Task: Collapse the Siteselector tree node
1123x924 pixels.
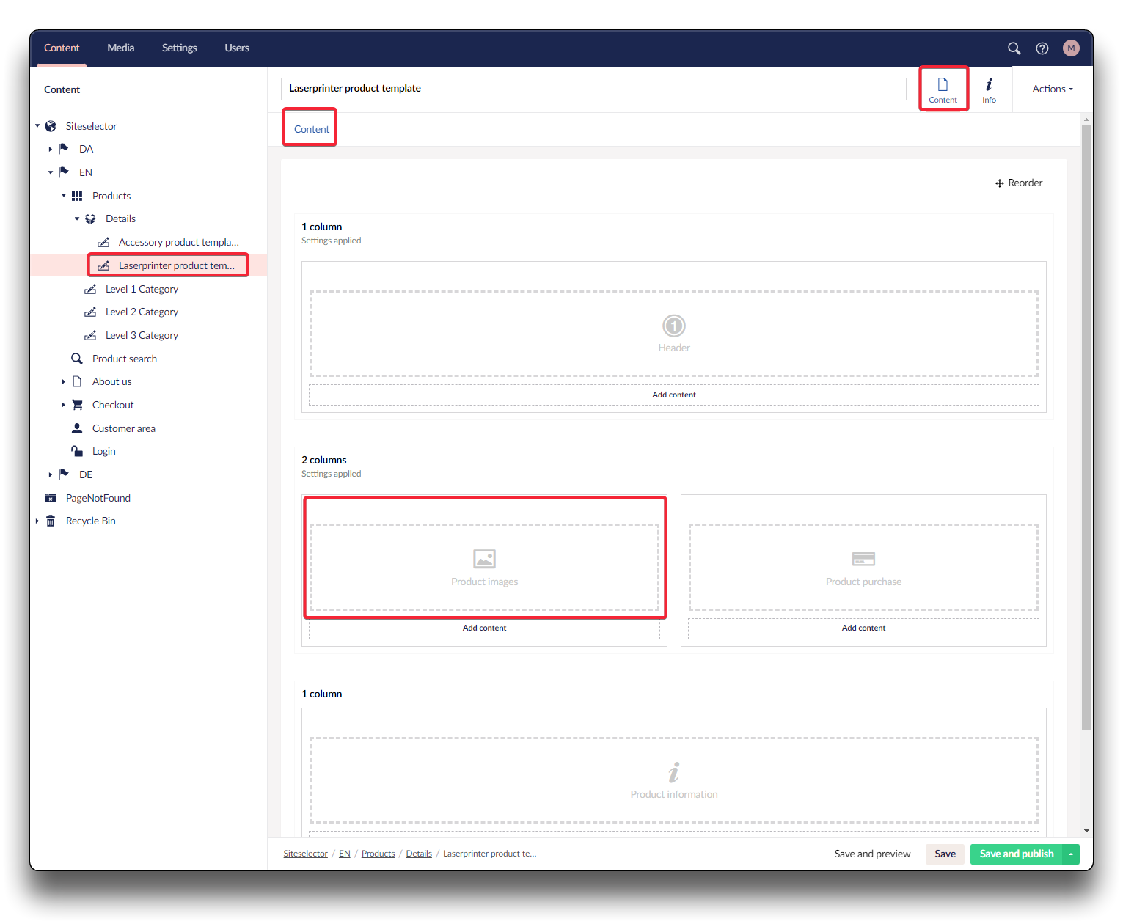Action: [x=37, y=126]
